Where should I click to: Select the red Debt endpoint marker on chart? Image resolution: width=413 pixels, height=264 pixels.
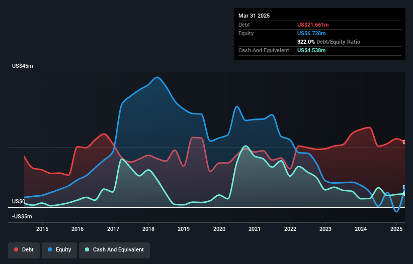[404, 142]
